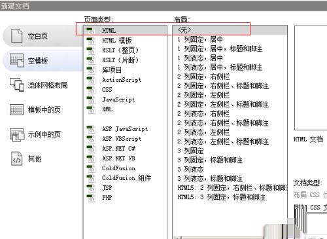Image resolution: width=327 pixels, height=239 pixels.
Task: Click the icon beside ASP.NET C#
Action: 91,149
